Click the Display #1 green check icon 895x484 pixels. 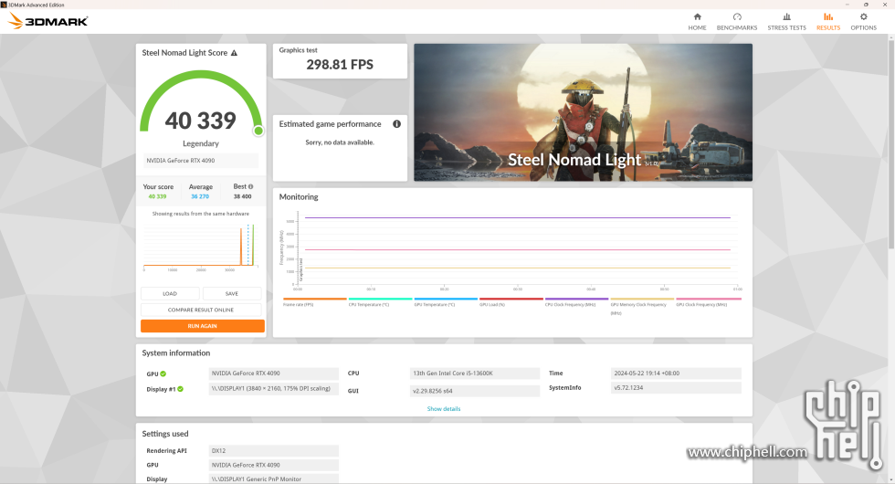[181, 389]
